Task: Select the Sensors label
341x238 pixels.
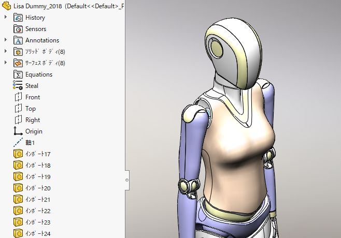Action: (x=36, y=29)
